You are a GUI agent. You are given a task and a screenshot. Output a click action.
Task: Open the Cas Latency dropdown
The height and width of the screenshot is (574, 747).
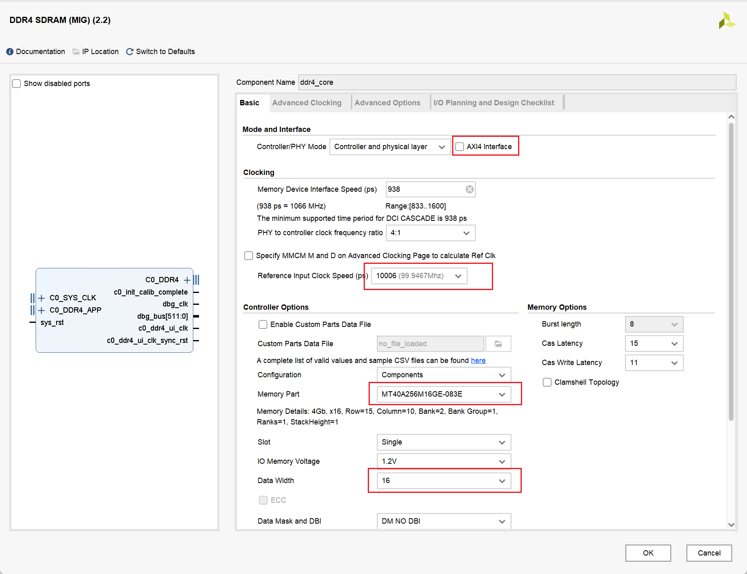[x=654, y=343]
